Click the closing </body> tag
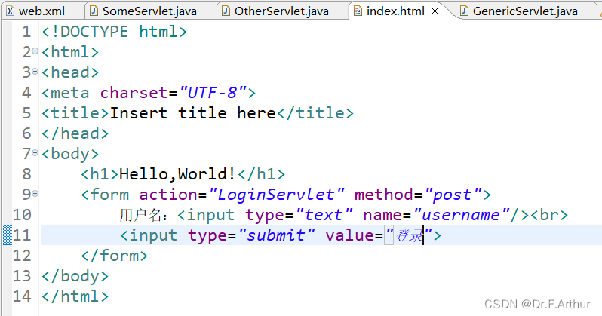The width and height of the screenshot is (602, 316). click(75, 276)
